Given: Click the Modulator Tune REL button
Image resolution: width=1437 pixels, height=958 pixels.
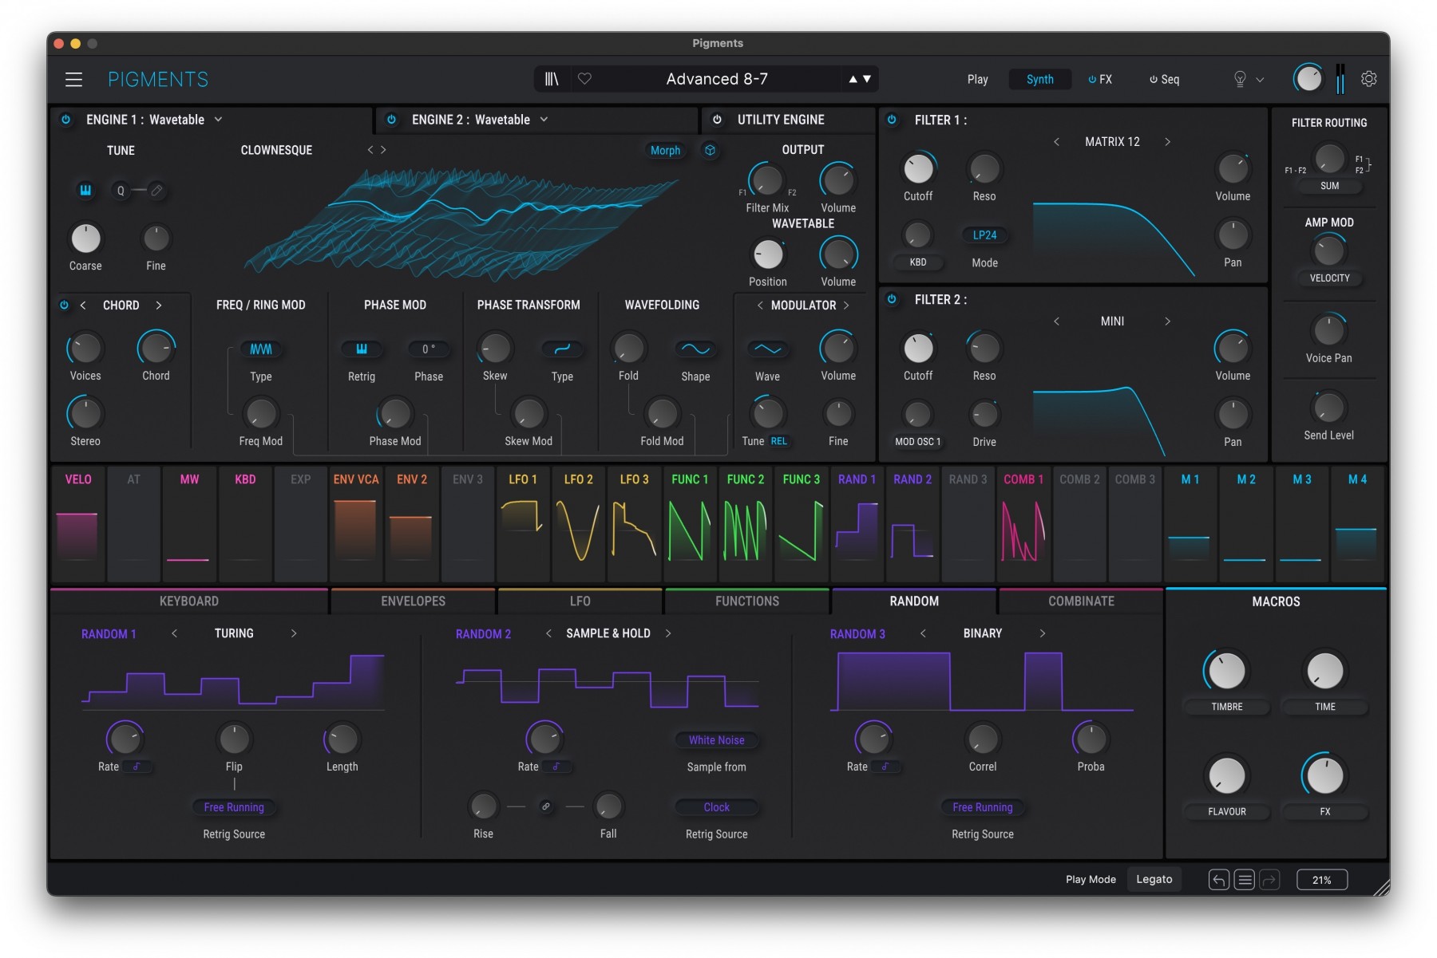Looking at the screenshot, I should tap(778, 441).
